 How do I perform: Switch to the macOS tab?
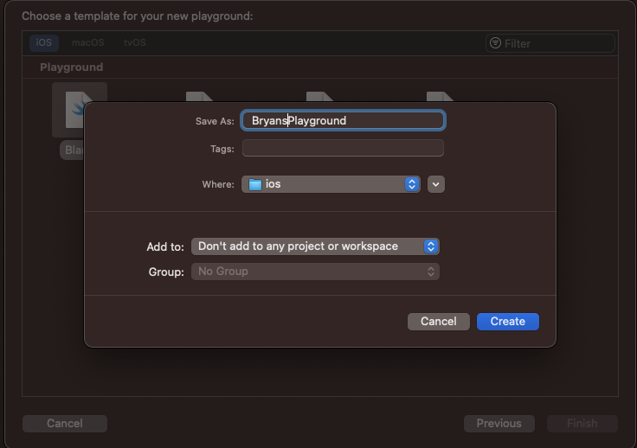click(87, 42)
